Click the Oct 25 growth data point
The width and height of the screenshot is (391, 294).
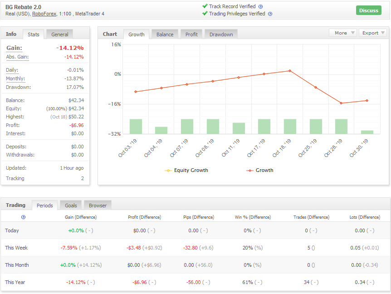click(x=316, y=88)
